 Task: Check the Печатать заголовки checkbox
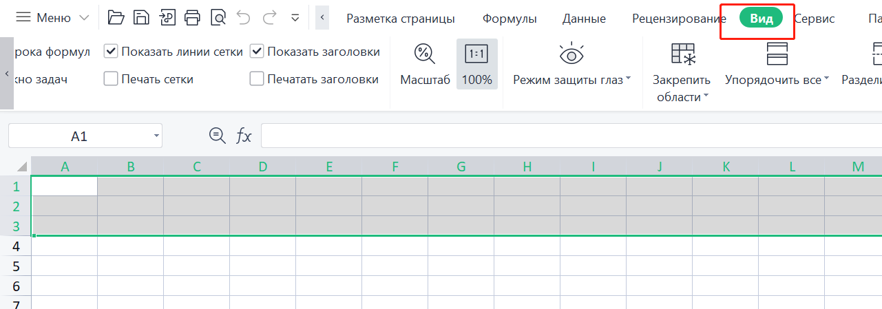[257, 79]
